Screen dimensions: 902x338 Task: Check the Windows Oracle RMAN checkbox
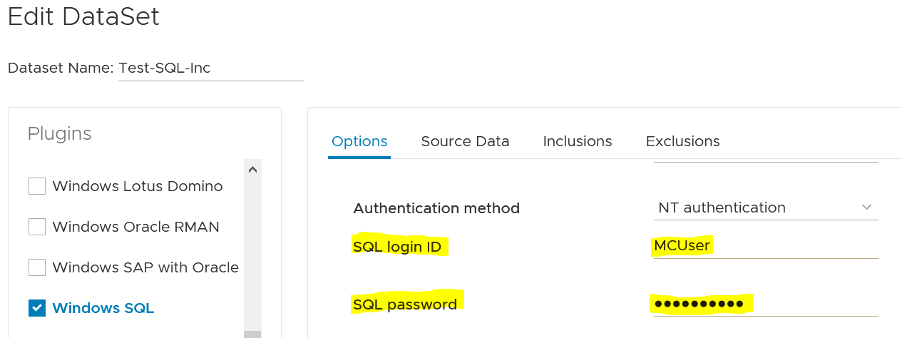(37, 227)
